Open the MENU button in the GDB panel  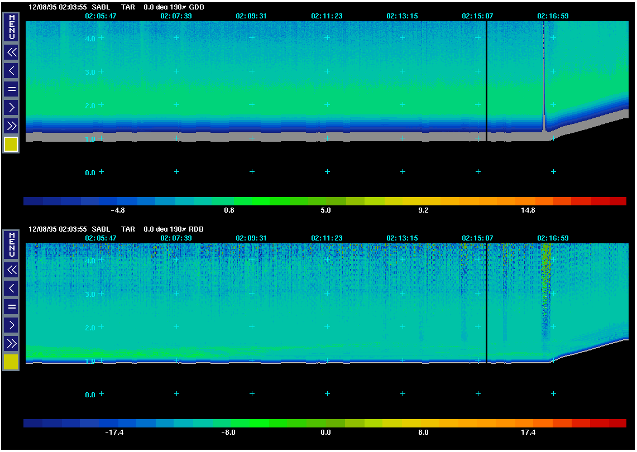click(11, 27)
